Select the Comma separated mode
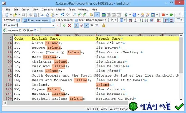This screenshot has height=113, width=186. tap(37, 20)
